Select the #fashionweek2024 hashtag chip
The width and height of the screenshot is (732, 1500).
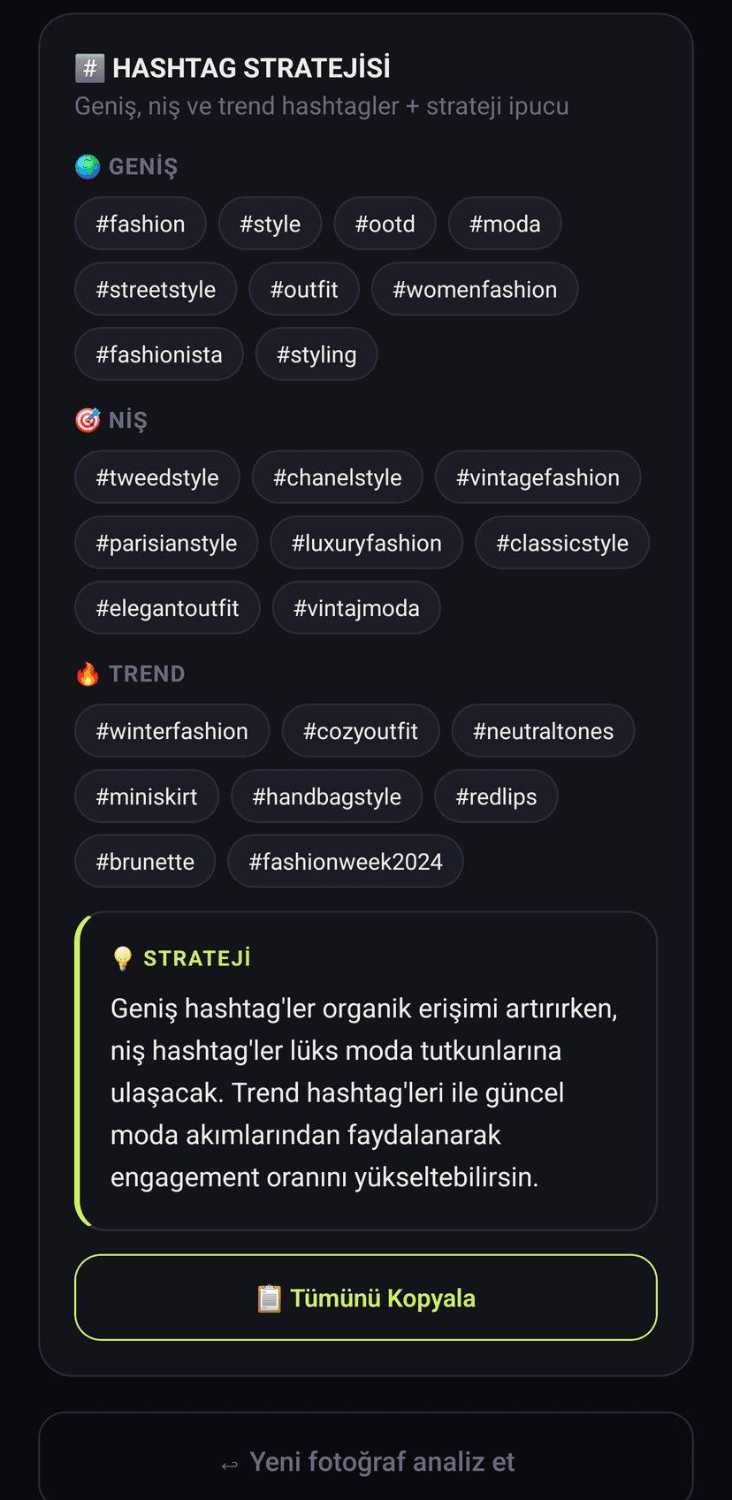tap(345, 860)
